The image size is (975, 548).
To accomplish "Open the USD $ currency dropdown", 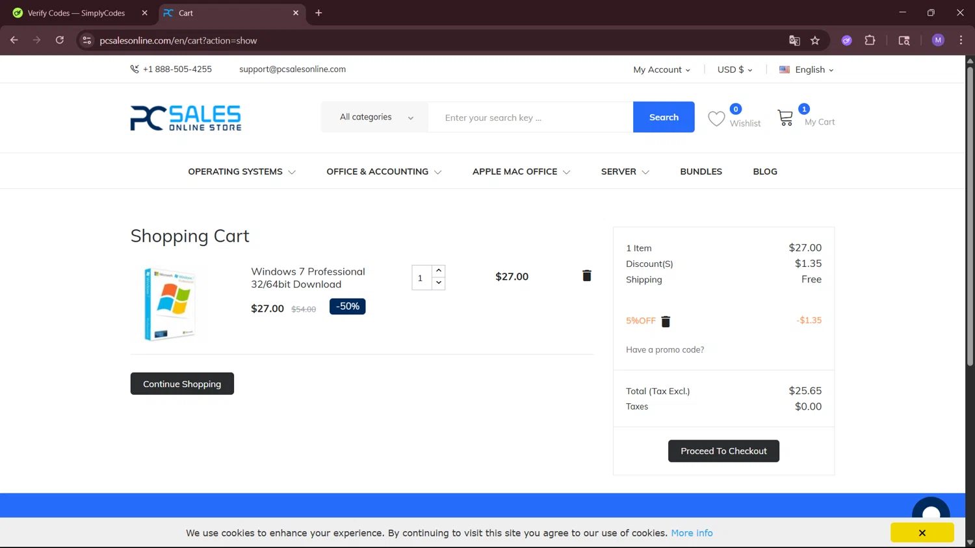I will pos(734,69).
